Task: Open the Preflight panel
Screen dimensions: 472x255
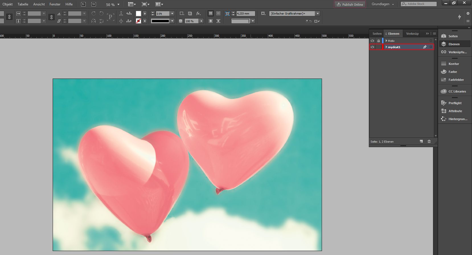Action: [454, 103]
